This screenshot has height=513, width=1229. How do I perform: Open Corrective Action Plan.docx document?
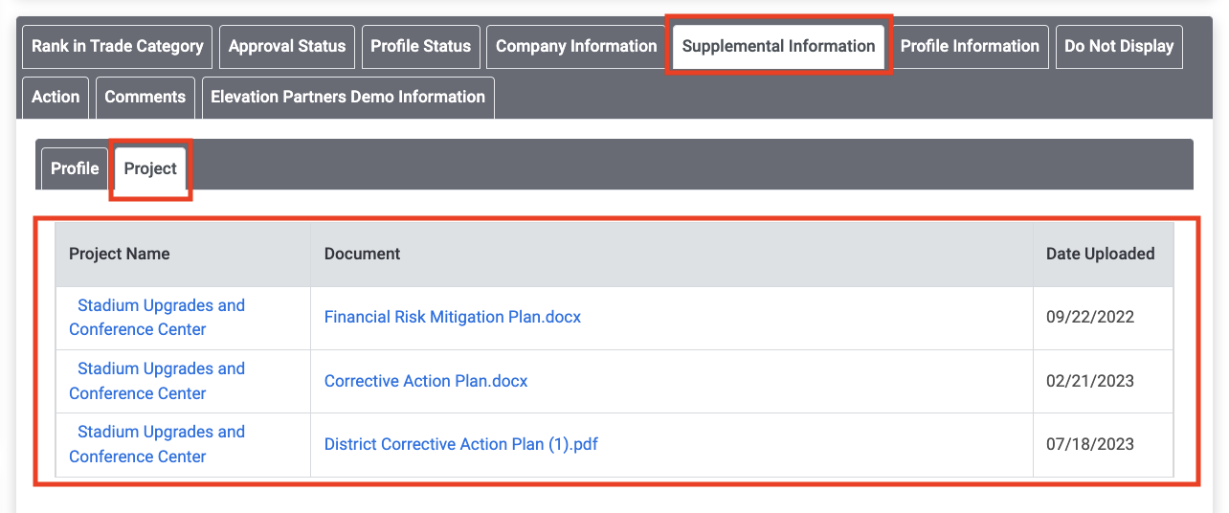(x=426, y=381)
